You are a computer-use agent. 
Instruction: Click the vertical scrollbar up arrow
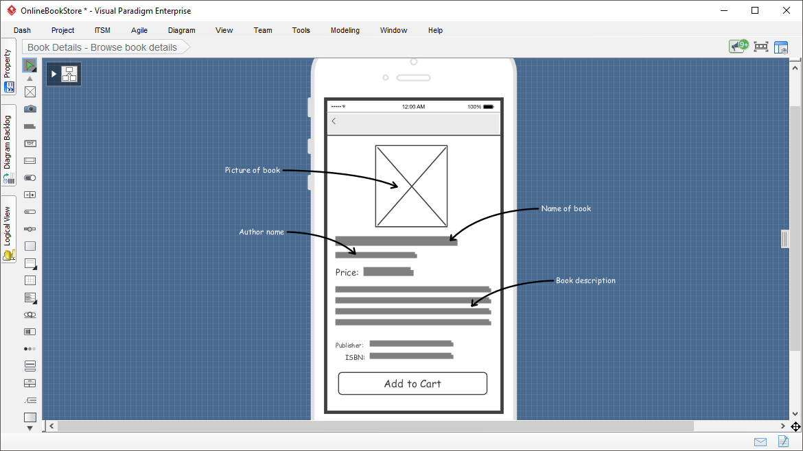(795, 67)
